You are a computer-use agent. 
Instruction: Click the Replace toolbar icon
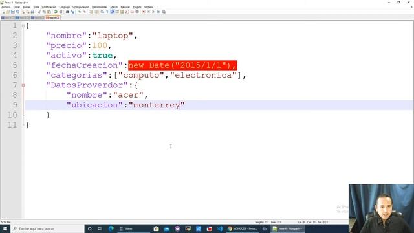pyautogui.click(x=72, y=12)
